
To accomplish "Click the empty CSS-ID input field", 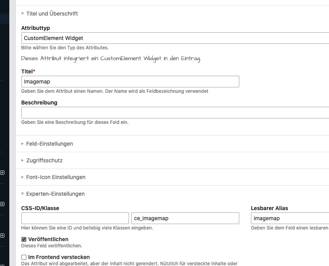I will click(75, 218).
